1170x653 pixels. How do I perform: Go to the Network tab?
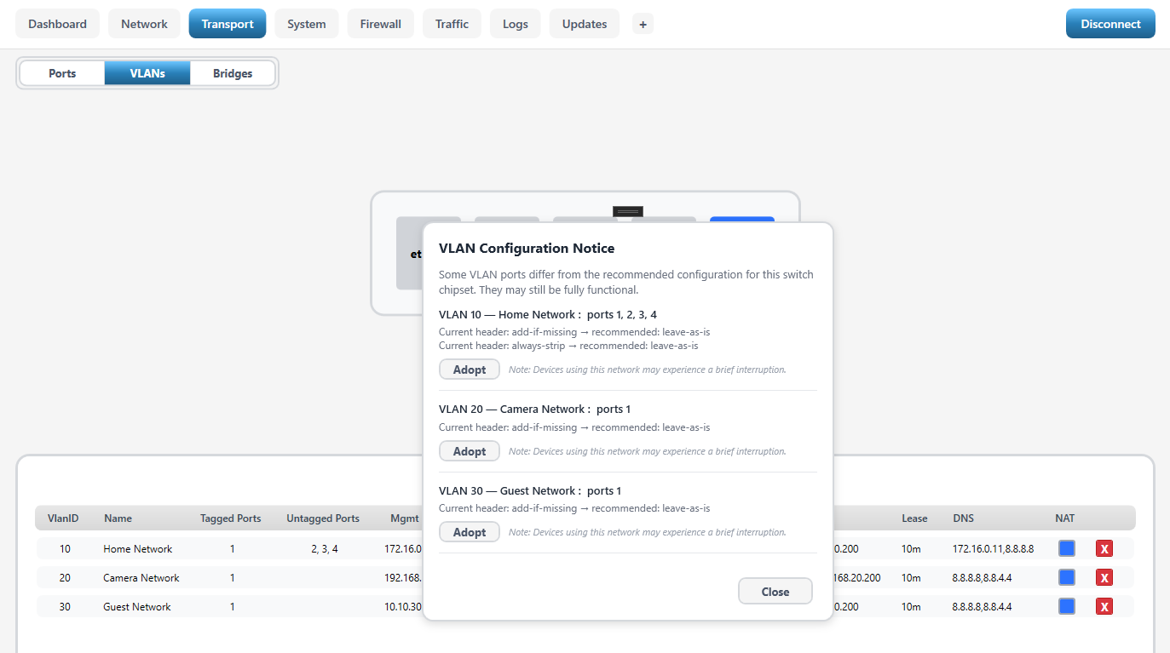[144, 24]
